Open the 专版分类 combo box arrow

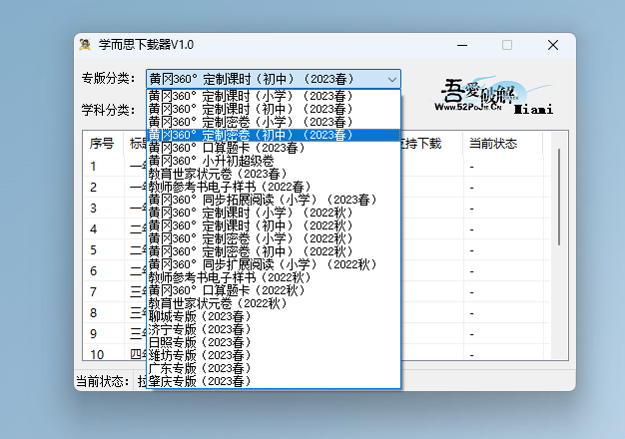click(x=391, y=79)
